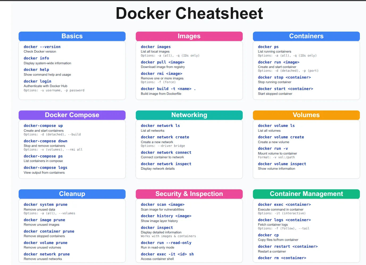The height and width of the screenshot is (265, 366).
Task: Click the 'docker cp' command
Action: coord(268,235)
